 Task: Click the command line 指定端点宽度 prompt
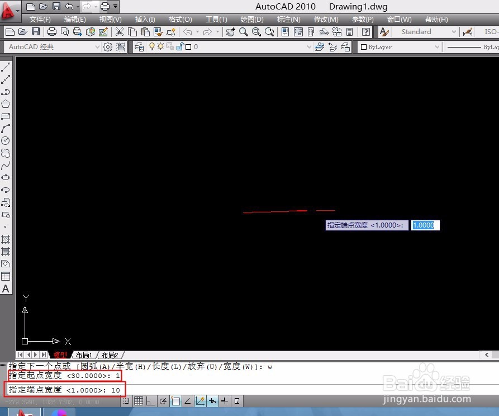click(x=64, y=390)
